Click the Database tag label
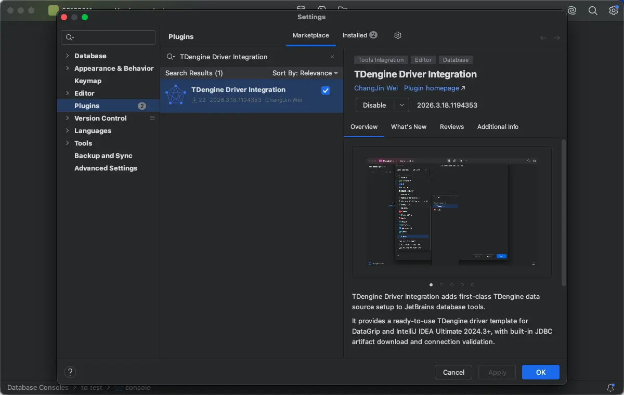624x395 pixels. [456, 60]
